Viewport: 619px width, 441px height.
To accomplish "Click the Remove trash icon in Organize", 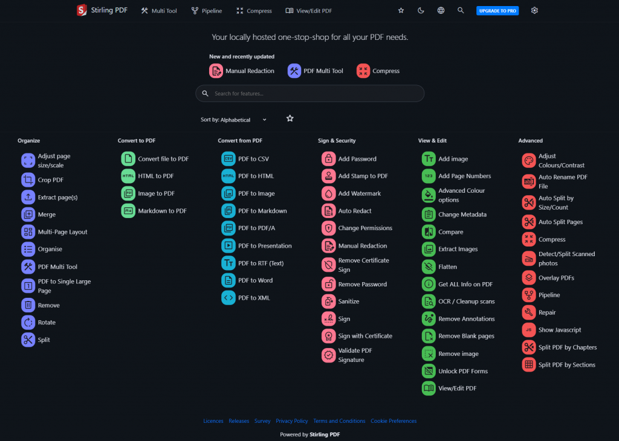I will pos(28,305).
